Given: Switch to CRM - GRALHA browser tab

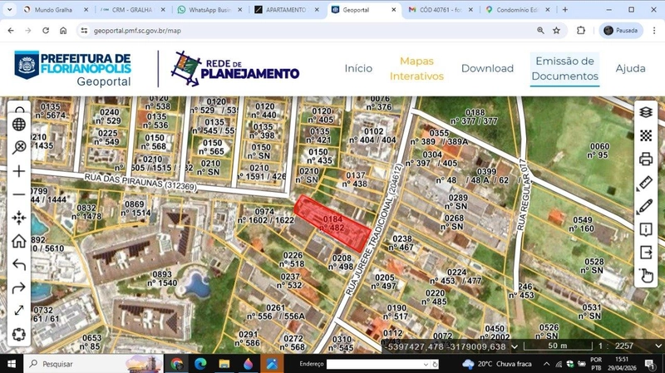Looking at the screenshot, I should (x=132, y=9).
